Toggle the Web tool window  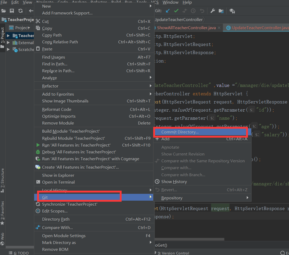(2, 239)
